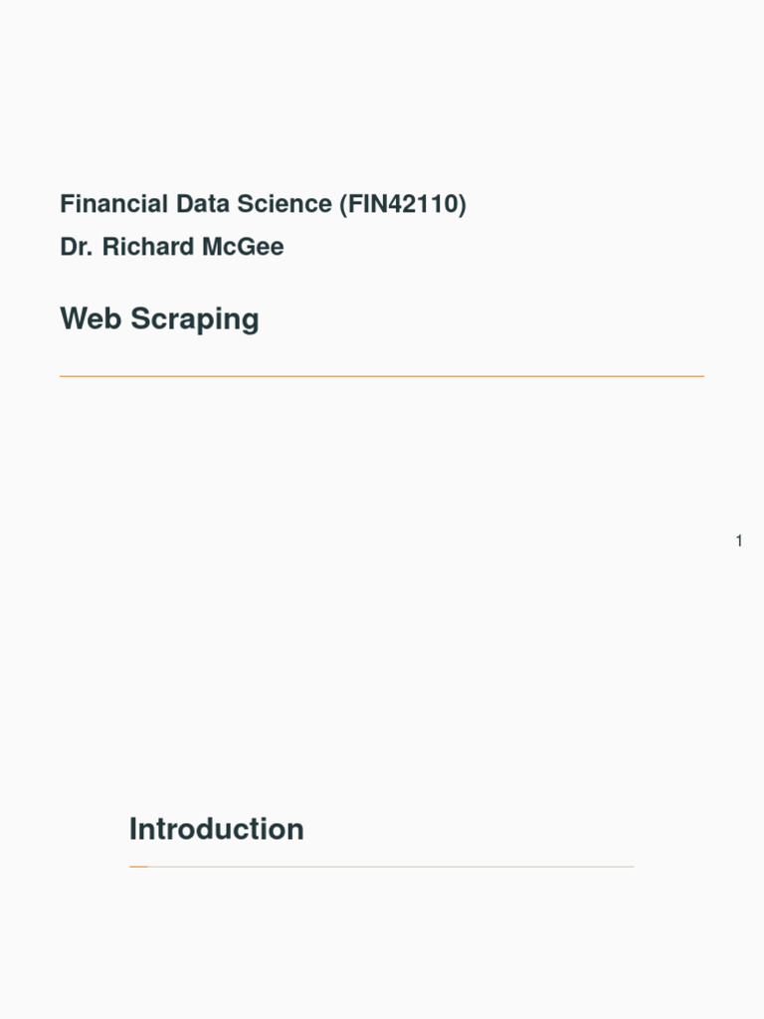The height and width of the screenshot is (1019, 764).
Task: Click the letter "I" starting Introduction
Action: coord(133,829)
